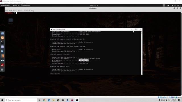The height and width of the screenshot is (102, 182).
Task: Open File Explorer from the taskbar
Action: [x=53, y=100]
